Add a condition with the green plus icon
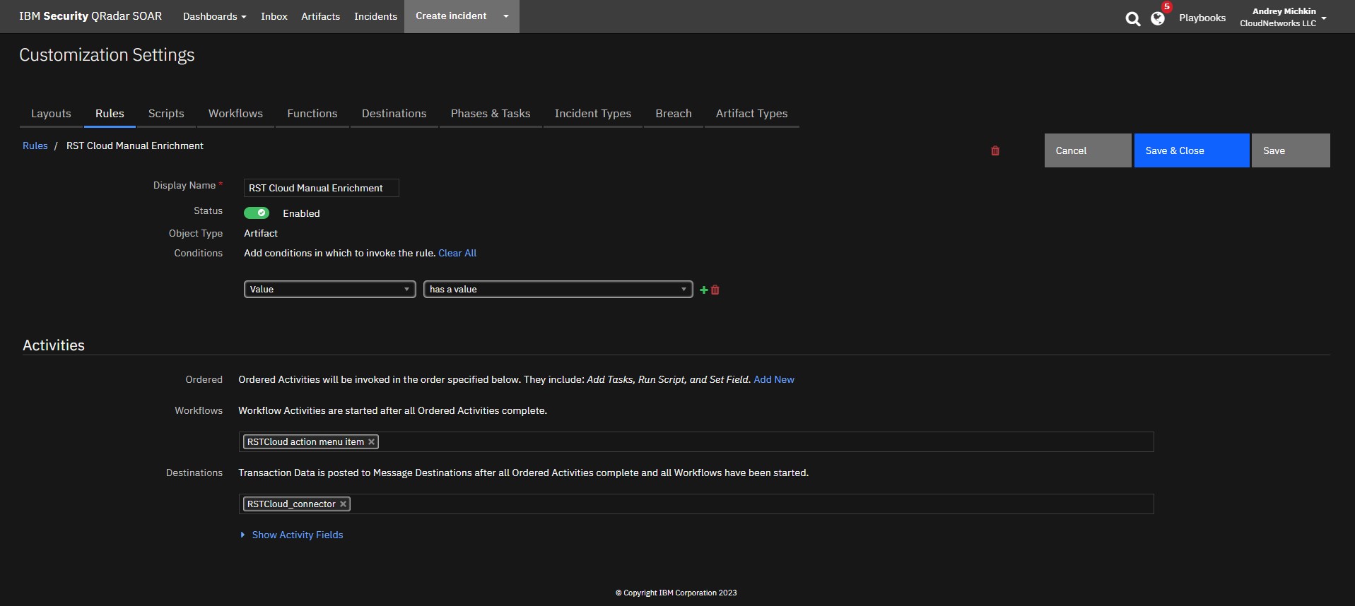Screen dimensions: 1355x606 pyautogui.click(x=703, y=290)
